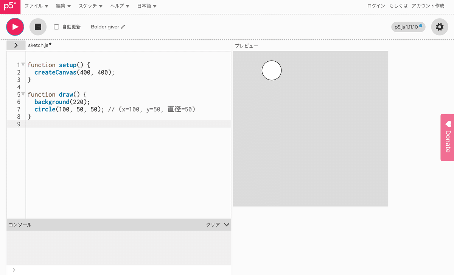Viewport: 454px width, 275px height.
Task: Click the ログイン link
Action: (x=376, y=6)
